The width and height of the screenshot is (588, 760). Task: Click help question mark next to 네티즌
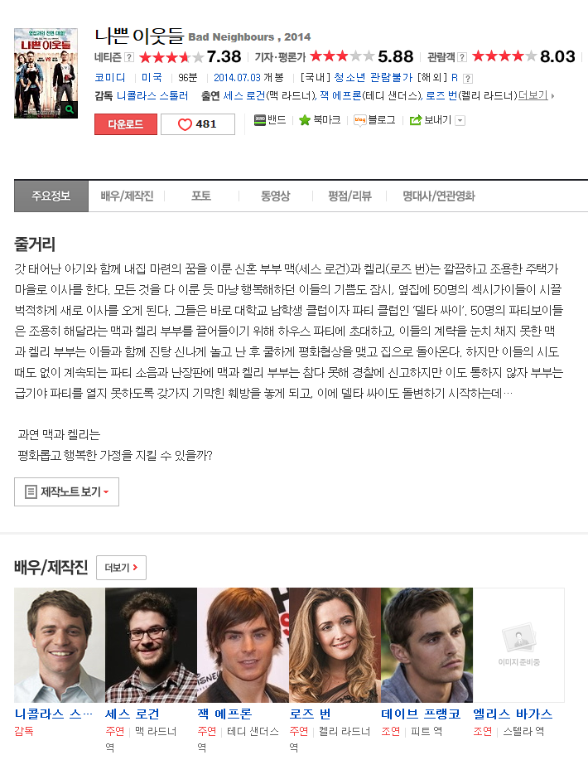tap(129, 57)
